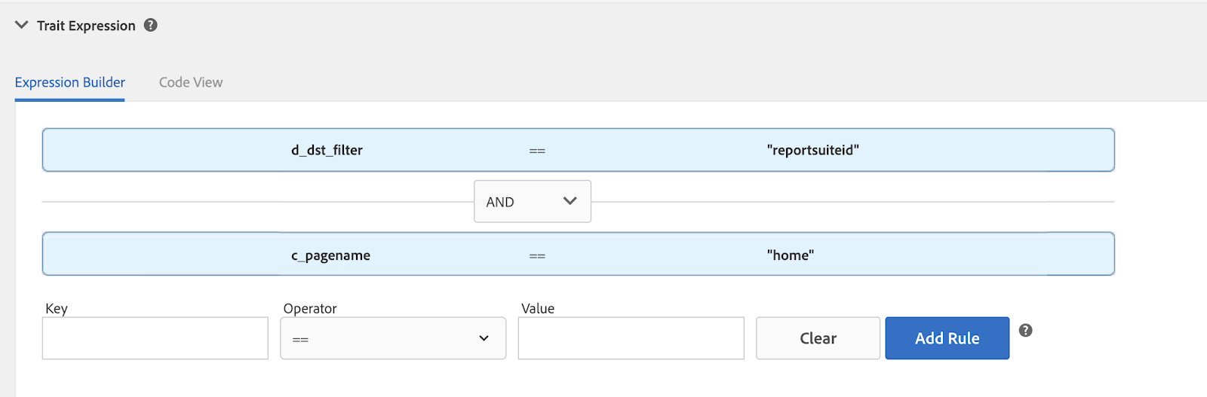
Task: Collapse the Trait Expression section chevron
Action: (x=22, y=25)
